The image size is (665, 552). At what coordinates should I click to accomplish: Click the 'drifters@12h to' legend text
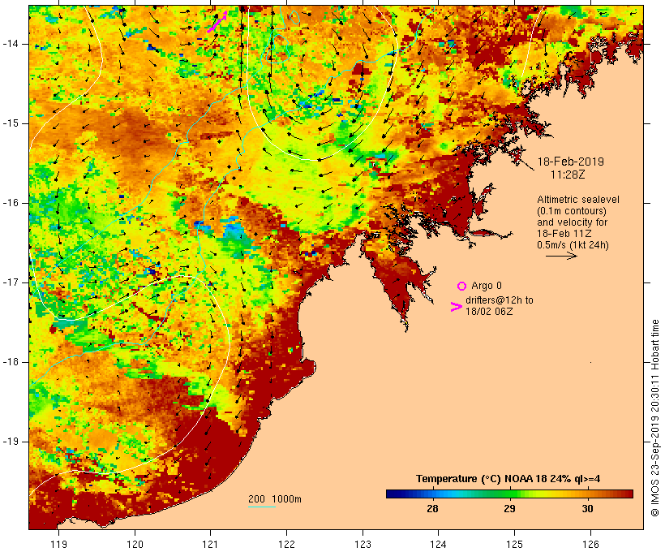500,300
